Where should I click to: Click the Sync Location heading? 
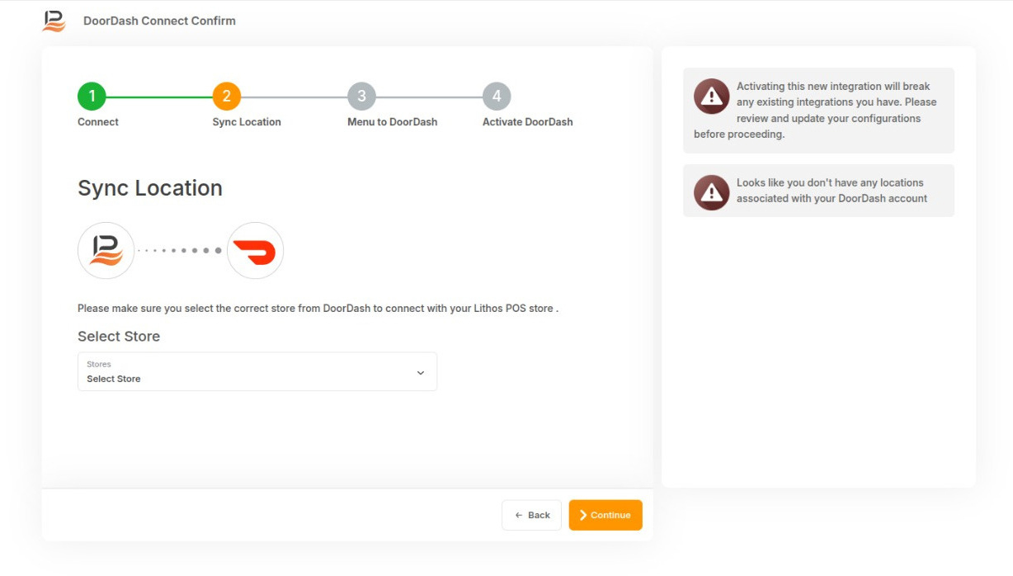tap(150, 188)
